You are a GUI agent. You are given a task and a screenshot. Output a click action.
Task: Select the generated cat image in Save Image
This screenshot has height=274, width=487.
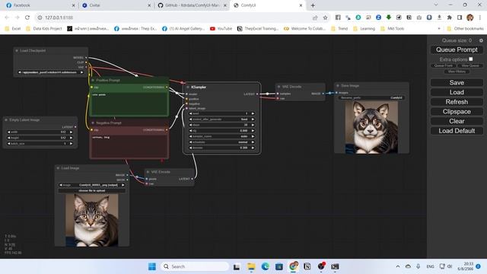[371, 127]
